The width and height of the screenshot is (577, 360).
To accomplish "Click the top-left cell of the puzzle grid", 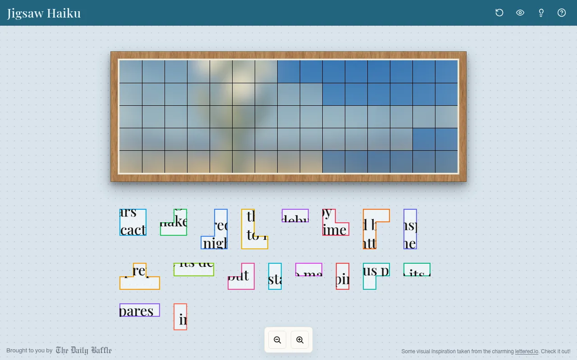I will pyautogui.click(x=131, y=72).
